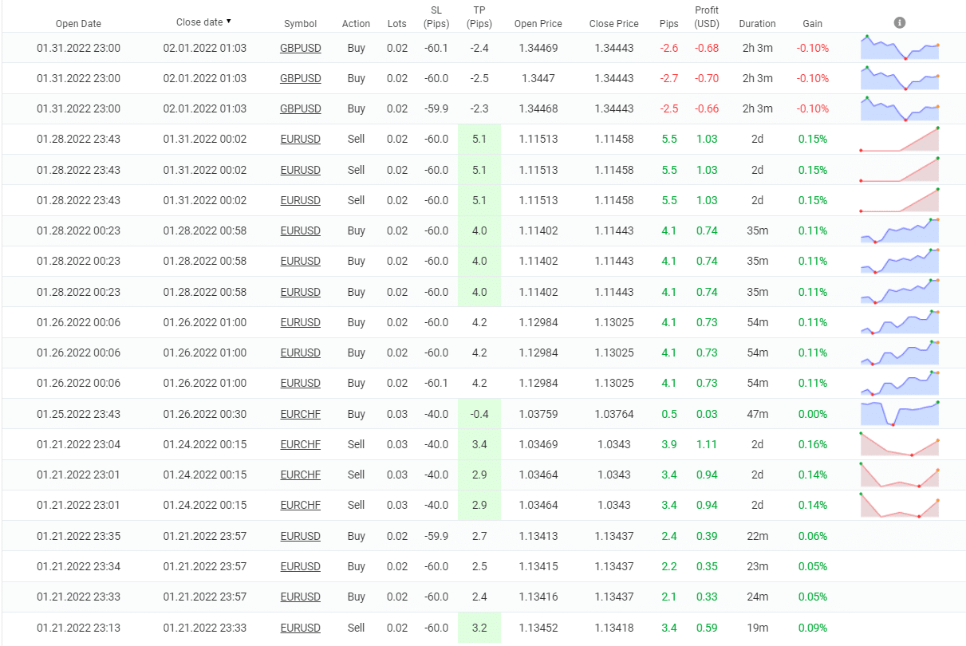Click the highlighted 3.2 TP cell in last row
This screenshot has width=966, height=646.
pos(479,628)
